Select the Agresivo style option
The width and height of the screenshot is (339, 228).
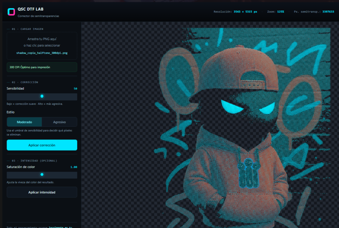tap(60, 122)
